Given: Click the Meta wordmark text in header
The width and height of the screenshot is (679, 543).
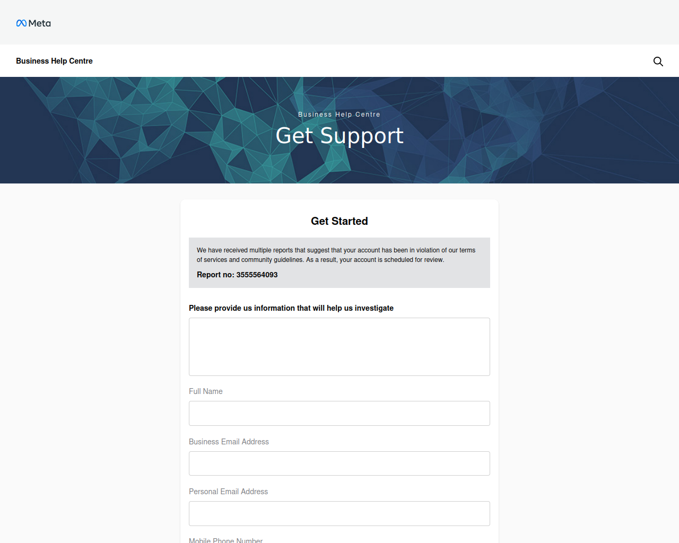Looking at the screenshot, I should click(x=40, y=23).
